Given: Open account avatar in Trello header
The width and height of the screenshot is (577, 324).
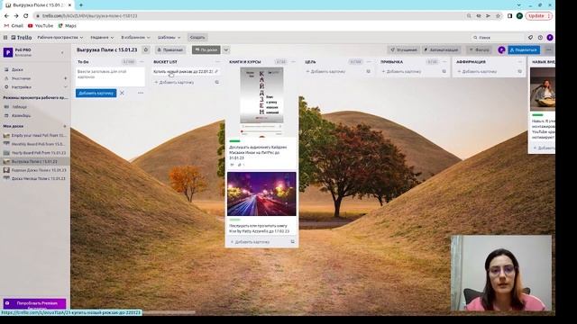Looking at the screenshot, I should (549, 38).
